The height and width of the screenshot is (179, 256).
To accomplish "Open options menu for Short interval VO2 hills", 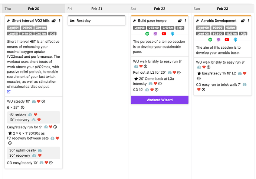I will 60,20.
